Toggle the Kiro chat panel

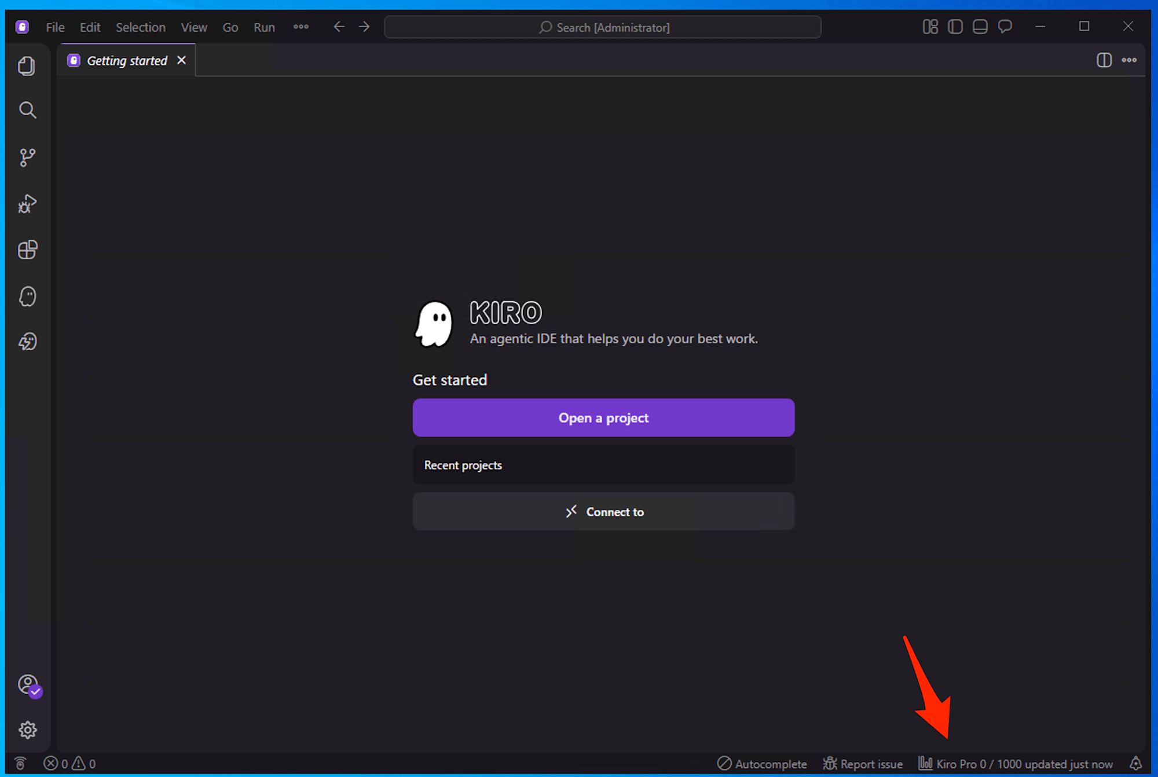(x=1005, y=27)
